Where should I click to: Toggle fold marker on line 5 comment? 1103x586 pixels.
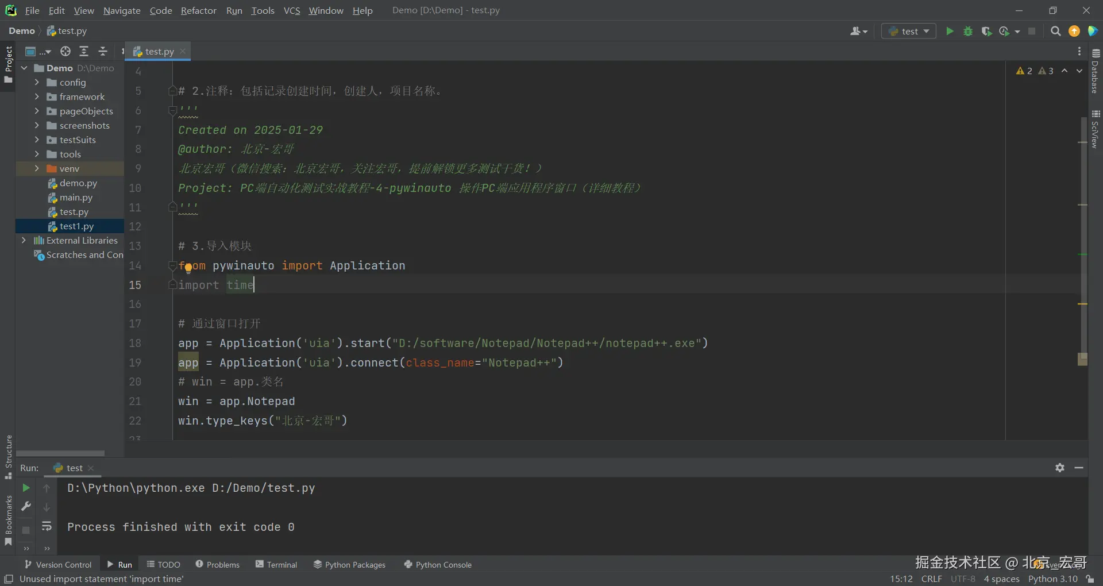(x=172, y=91)
